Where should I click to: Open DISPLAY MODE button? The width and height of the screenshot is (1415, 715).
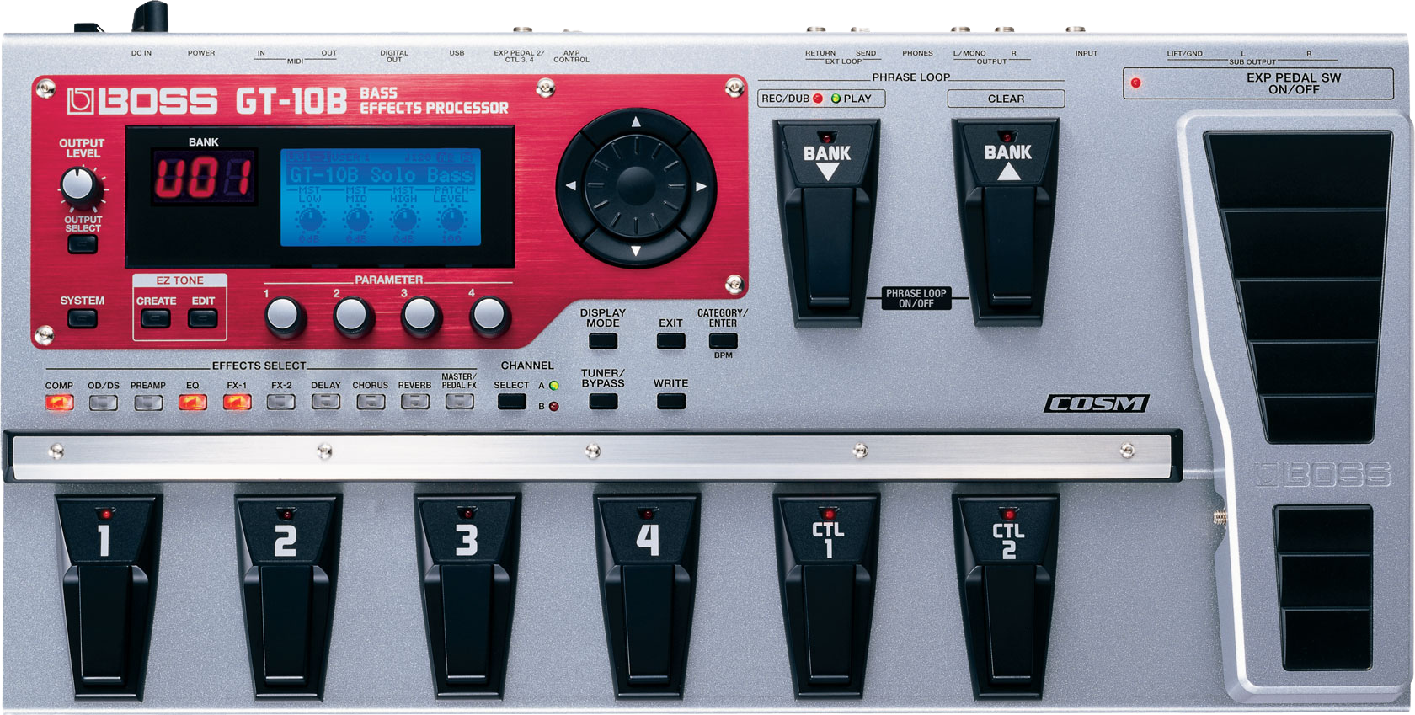(603, 341)
